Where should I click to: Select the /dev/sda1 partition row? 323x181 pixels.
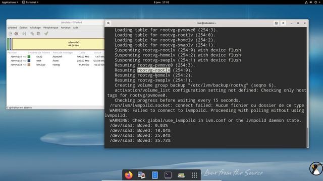[x=56, y=57]
